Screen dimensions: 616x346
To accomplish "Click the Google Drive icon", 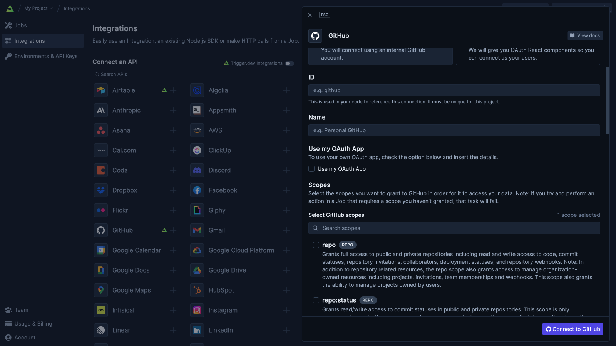I will 197,270.
